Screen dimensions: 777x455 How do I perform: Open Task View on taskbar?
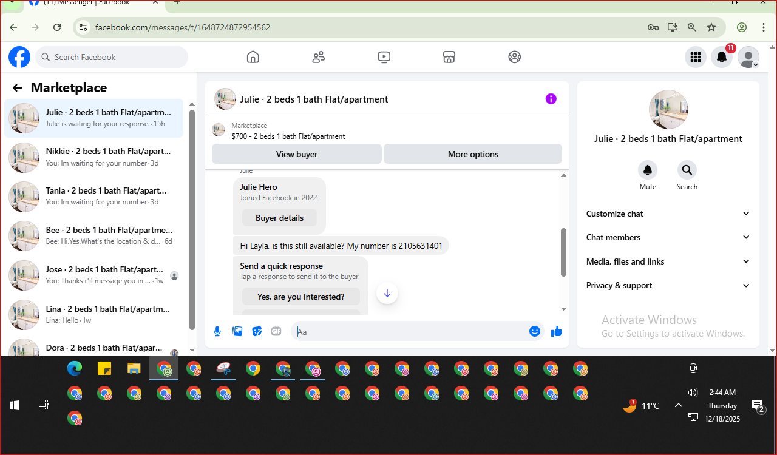click(43, 405)
